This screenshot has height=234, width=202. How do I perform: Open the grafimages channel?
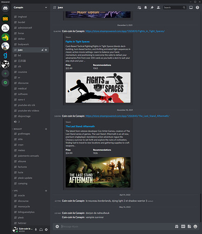click(x=30, y=134)
